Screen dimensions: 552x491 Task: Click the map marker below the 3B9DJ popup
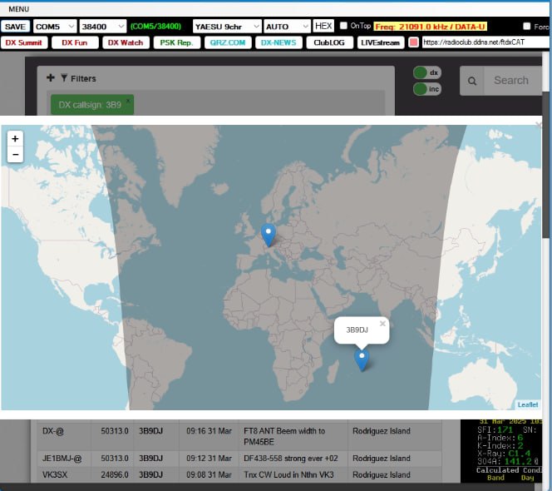362,359
